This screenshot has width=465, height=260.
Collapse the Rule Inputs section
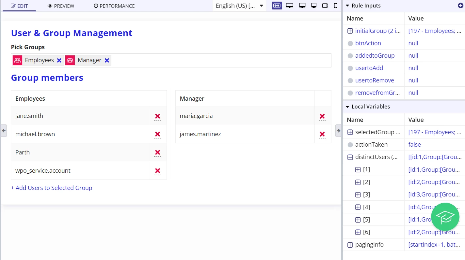(x=347, y=6)
